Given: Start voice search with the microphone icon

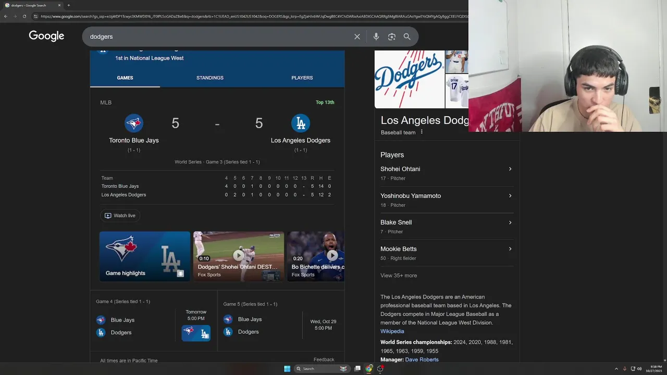Looking at the screenshot, I should (376, 36).
